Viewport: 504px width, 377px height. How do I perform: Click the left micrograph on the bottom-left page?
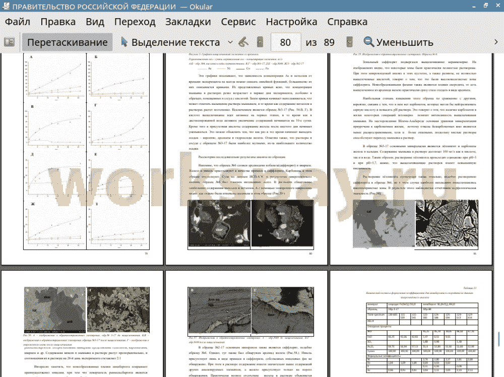(x=55, y=310)
